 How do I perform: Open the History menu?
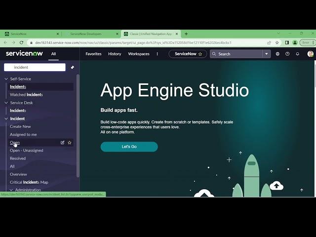pos(115,54)
